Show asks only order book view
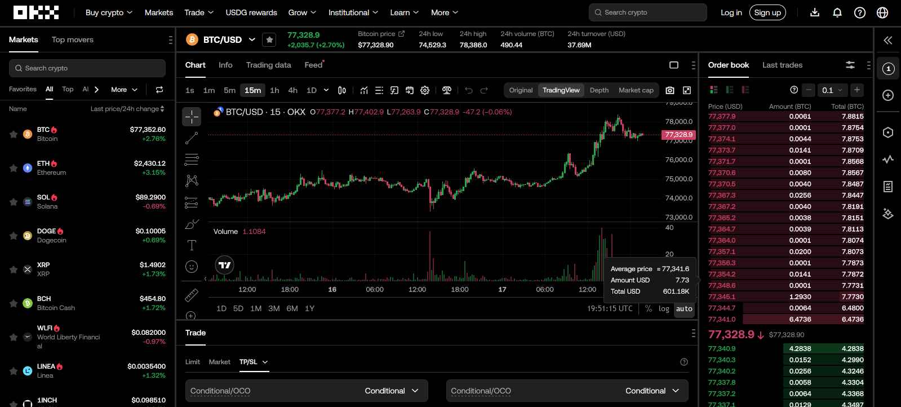 coord(745,90)
